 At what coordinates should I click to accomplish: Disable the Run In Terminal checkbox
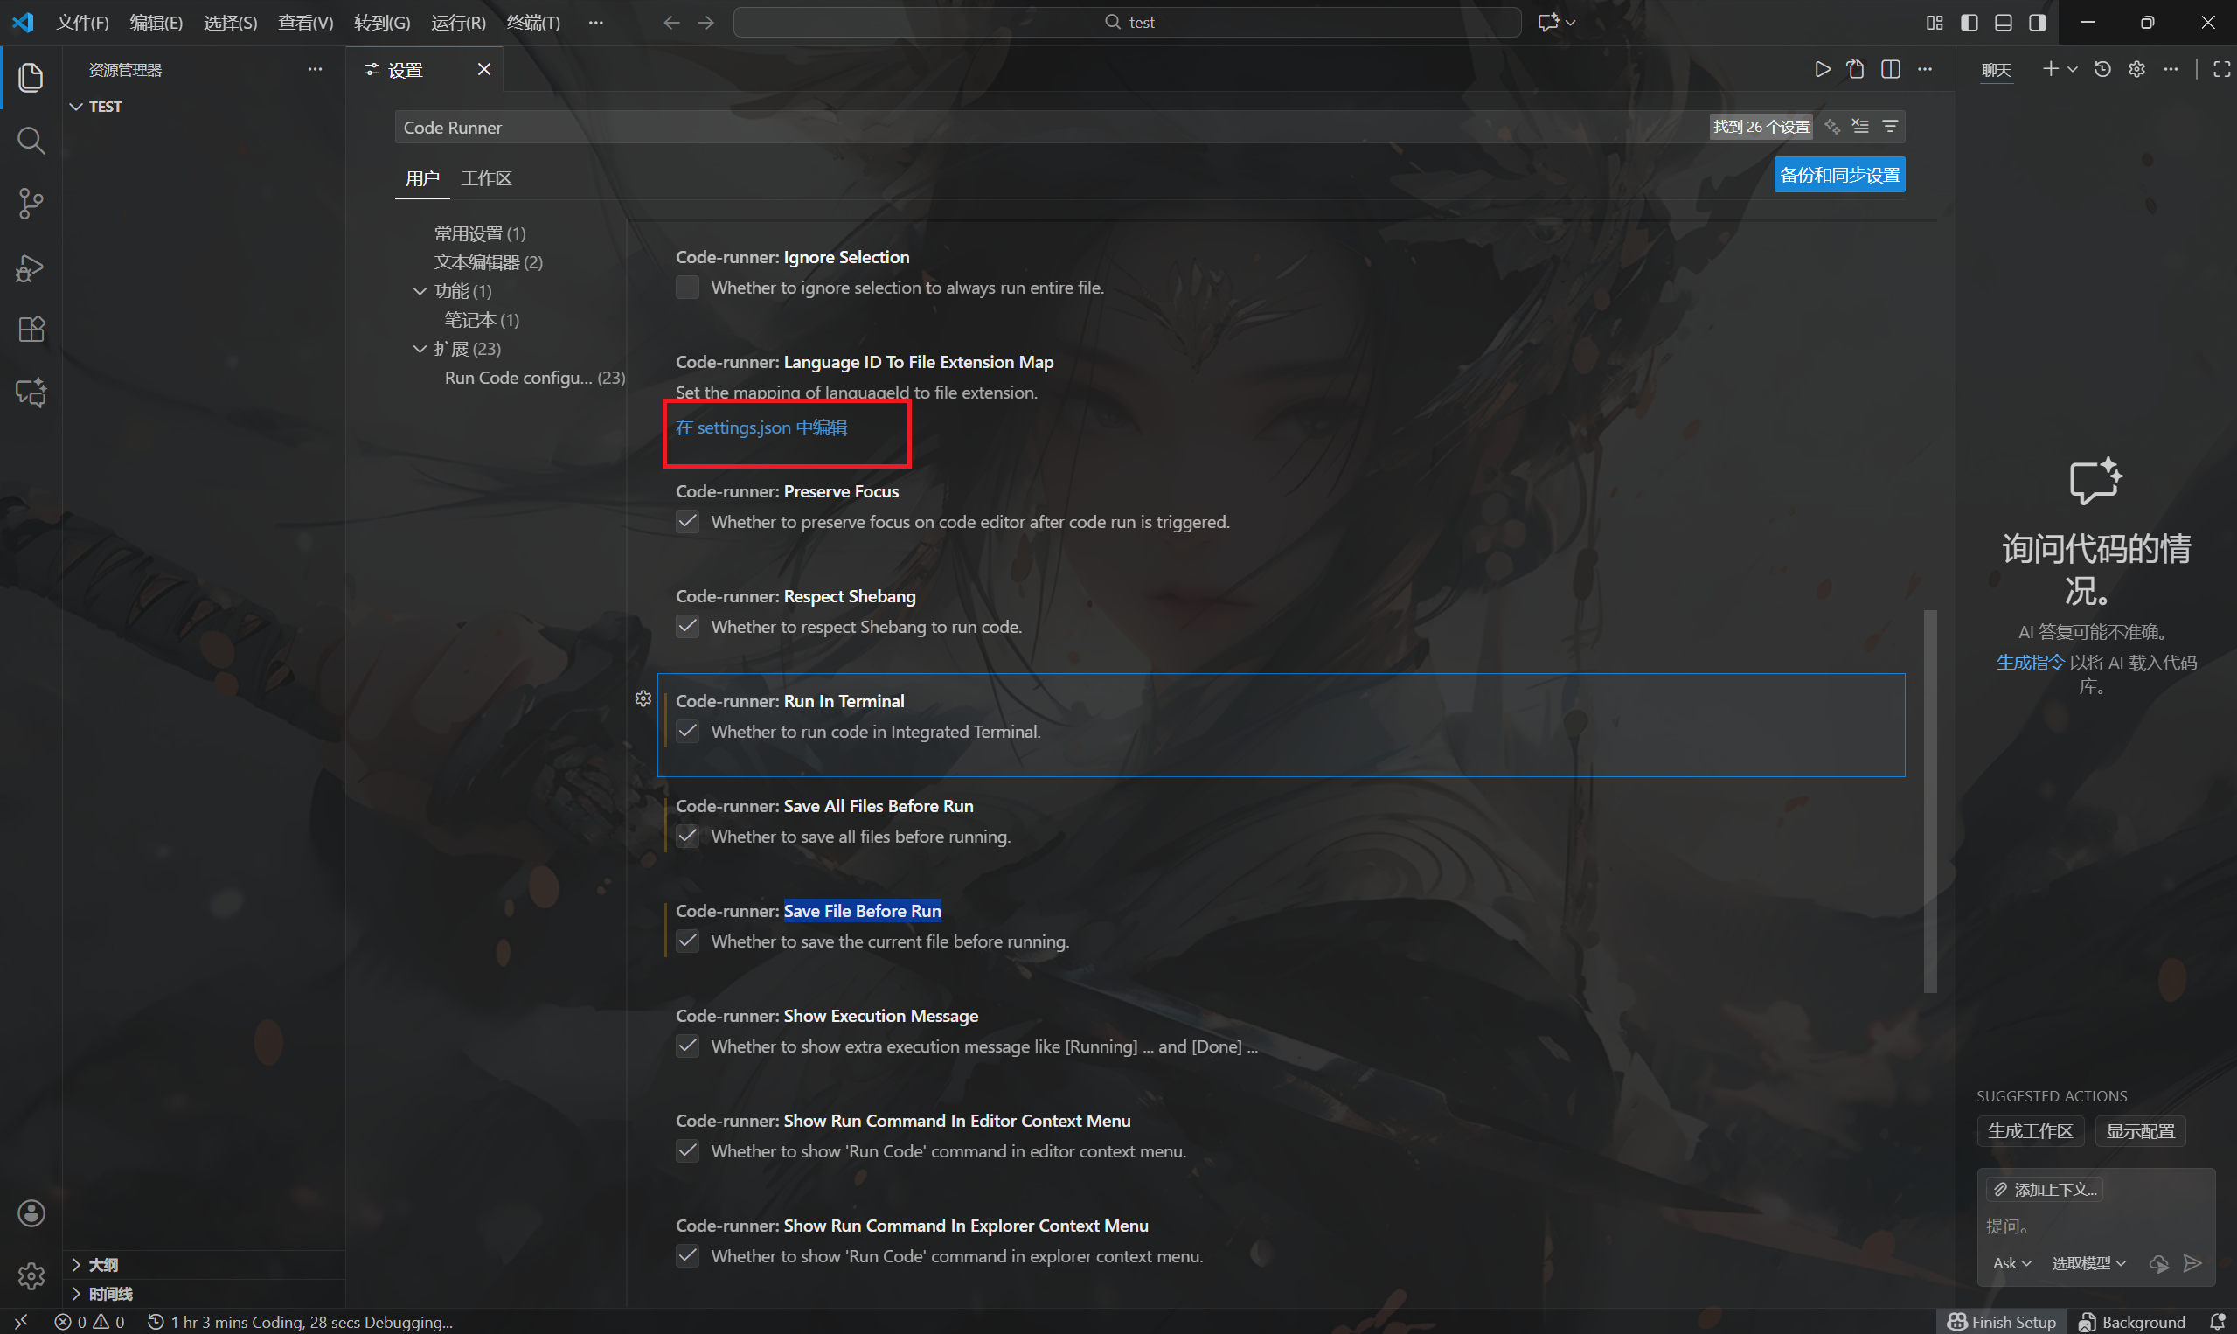[x=688, y=732]
